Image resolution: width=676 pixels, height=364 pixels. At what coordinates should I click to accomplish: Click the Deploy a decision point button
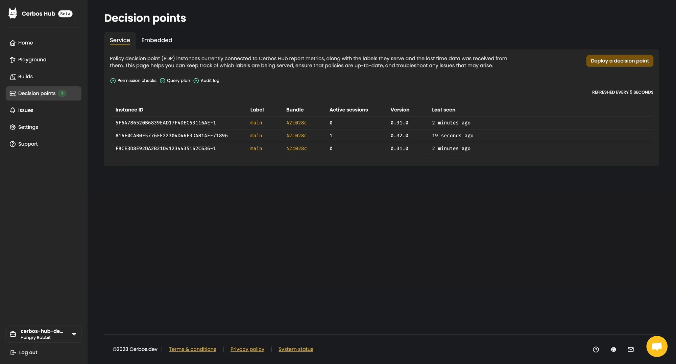[x=620, y=61]
